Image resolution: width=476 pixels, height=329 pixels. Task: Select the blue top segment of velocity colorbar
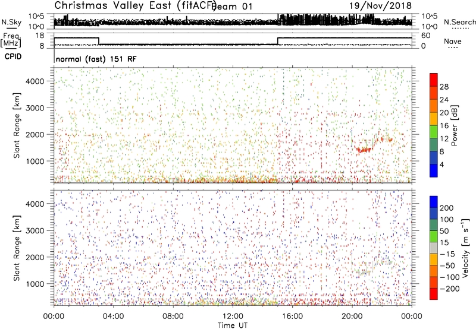pos(434,202)
